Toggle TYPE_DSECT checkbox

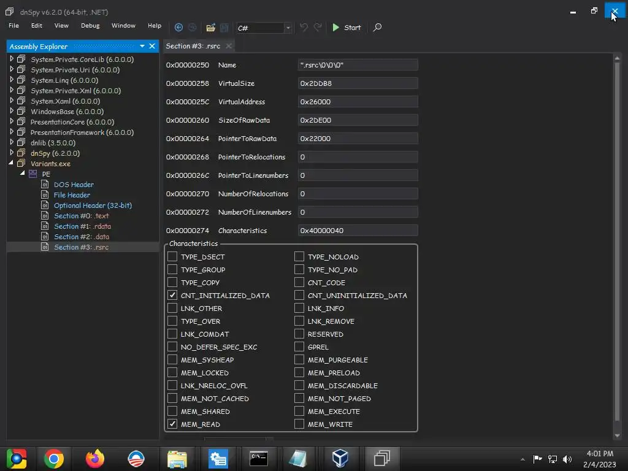pos(172,256)
